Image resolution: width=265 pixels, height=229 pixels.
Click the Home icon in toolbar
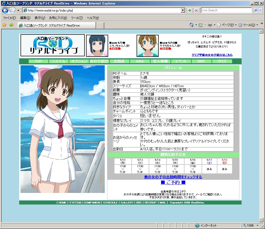coord(191,25)
